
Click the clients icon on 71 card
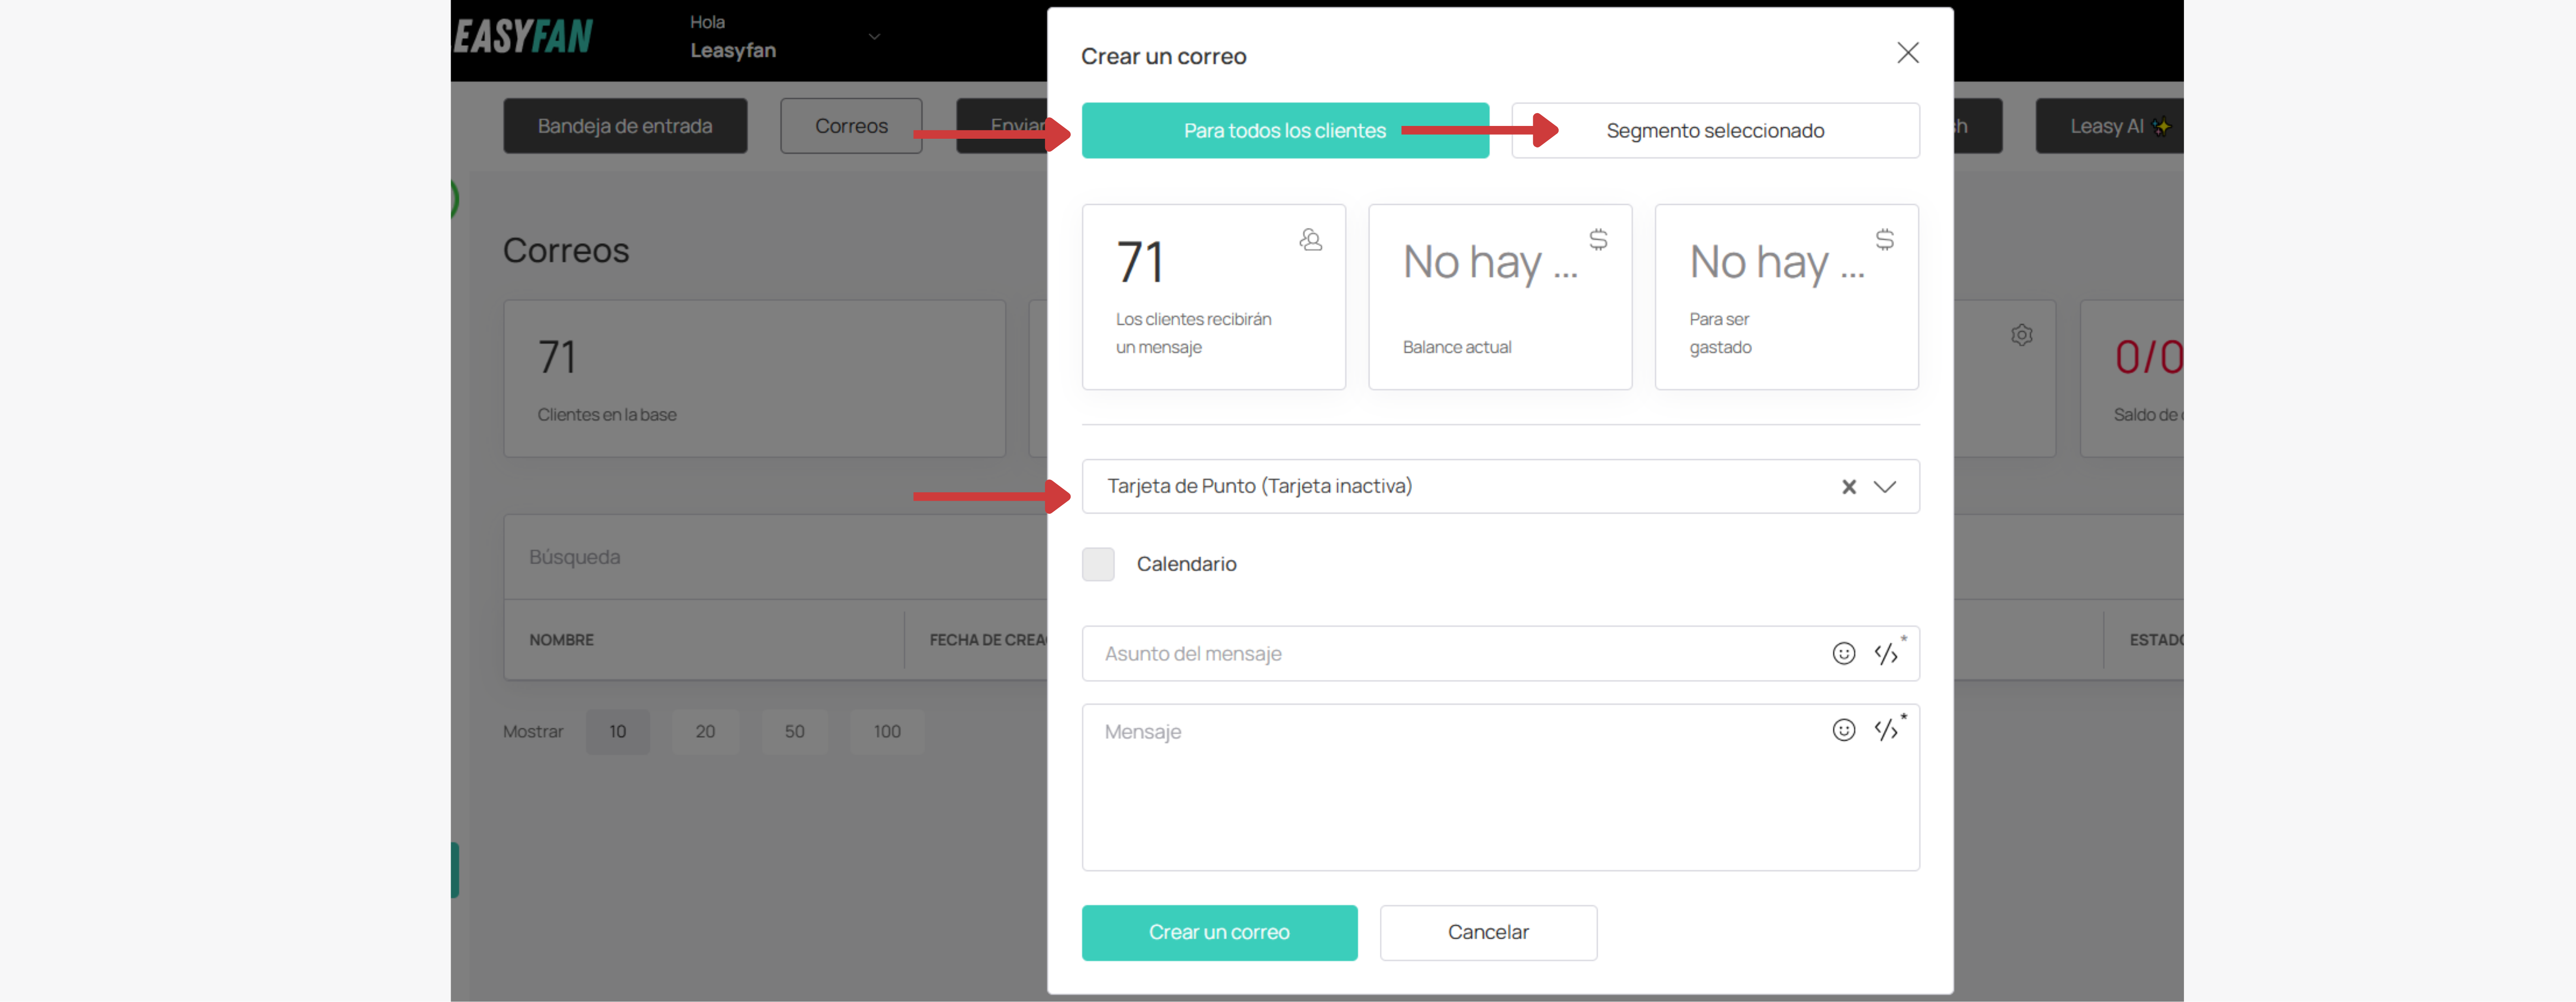1310,240
